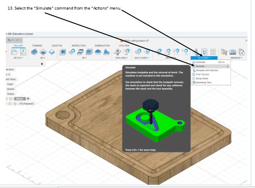Open Simulate entry's three-dot options
The height and width of the screenshot is (188, 255).
227,66
